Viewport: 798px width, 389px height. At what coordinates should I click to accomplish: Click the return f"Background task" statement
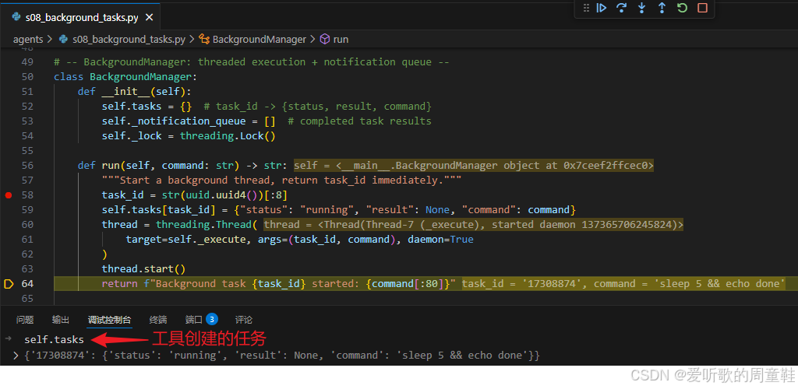point(278,284)
